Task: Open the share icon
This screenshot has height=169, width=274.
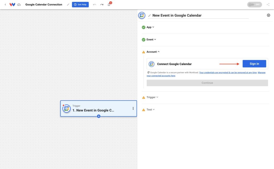Action: (x=268, y=5)
